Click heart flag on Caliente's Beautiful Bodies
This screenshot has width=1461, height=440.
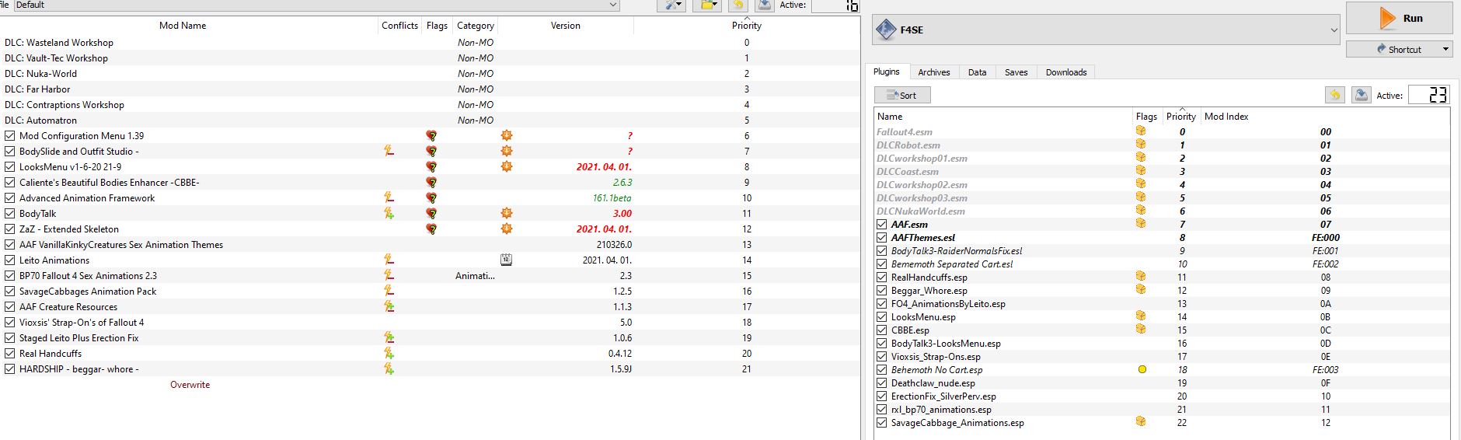click(x=431, y=183)
